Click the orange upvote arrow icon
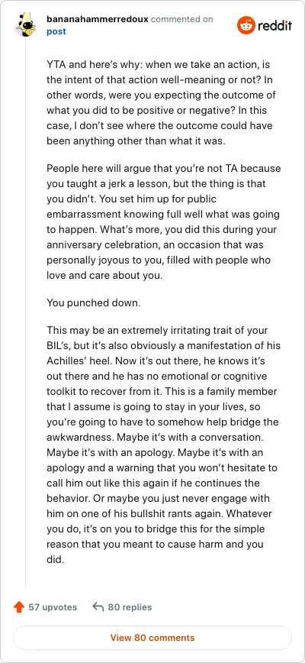The image size is (305, 663). pos(19,607)
